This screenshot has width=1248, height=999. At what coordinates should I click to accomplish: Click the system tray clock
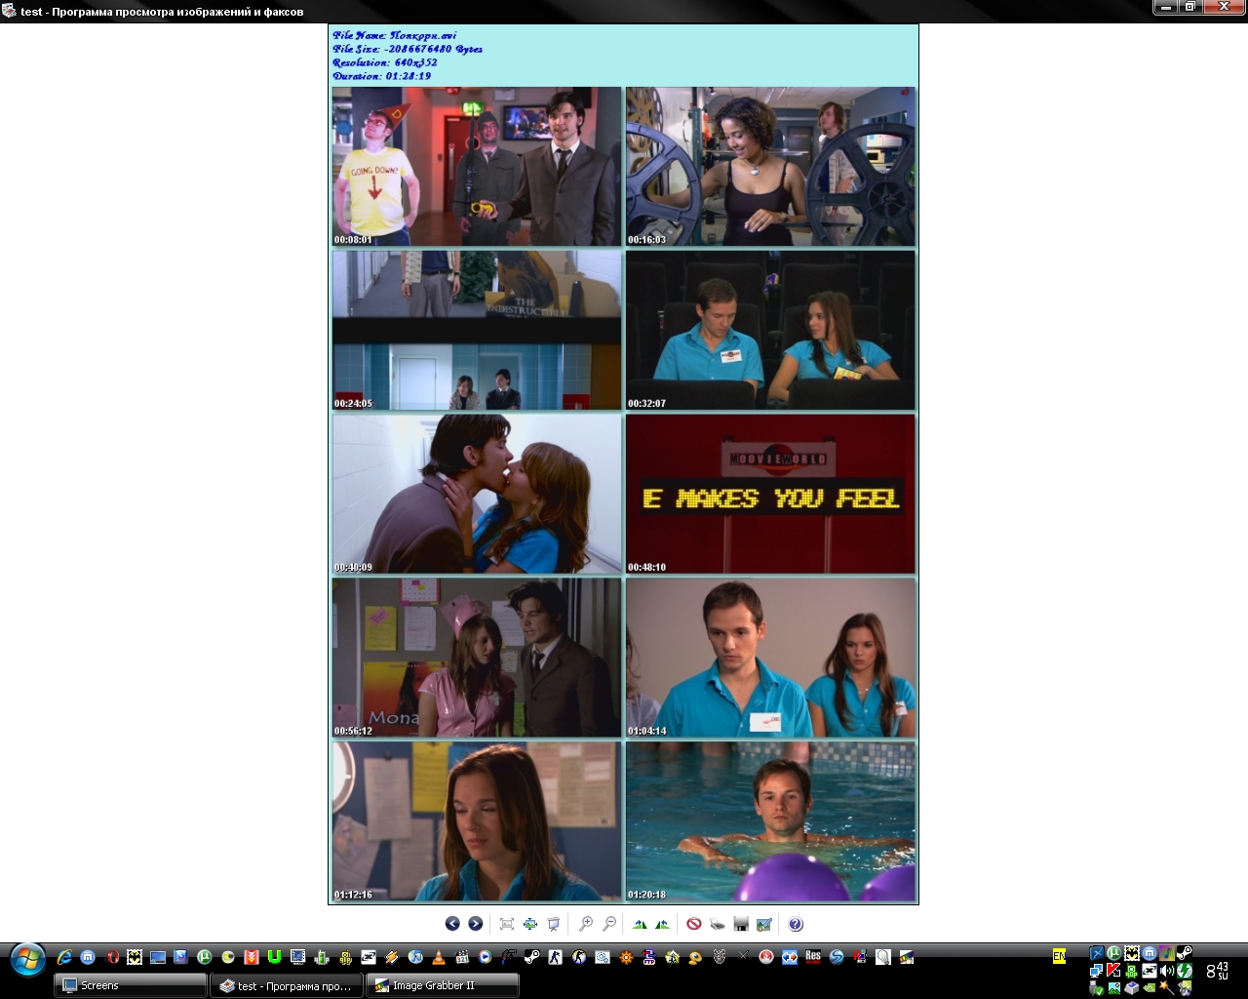point(1217,971)
